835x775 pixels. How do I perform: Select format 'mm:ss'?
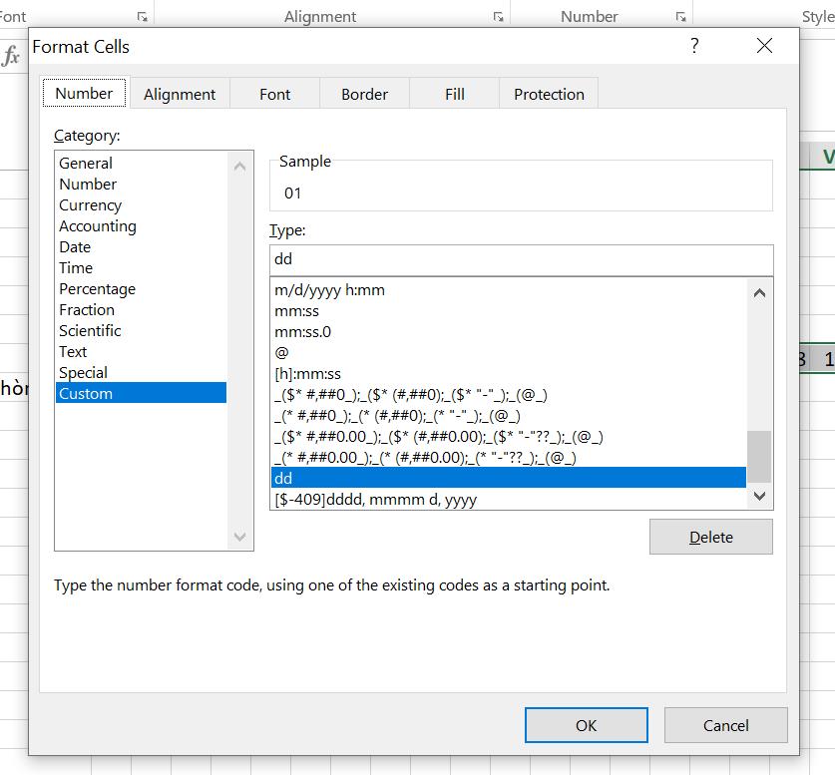tap(509, 311)
